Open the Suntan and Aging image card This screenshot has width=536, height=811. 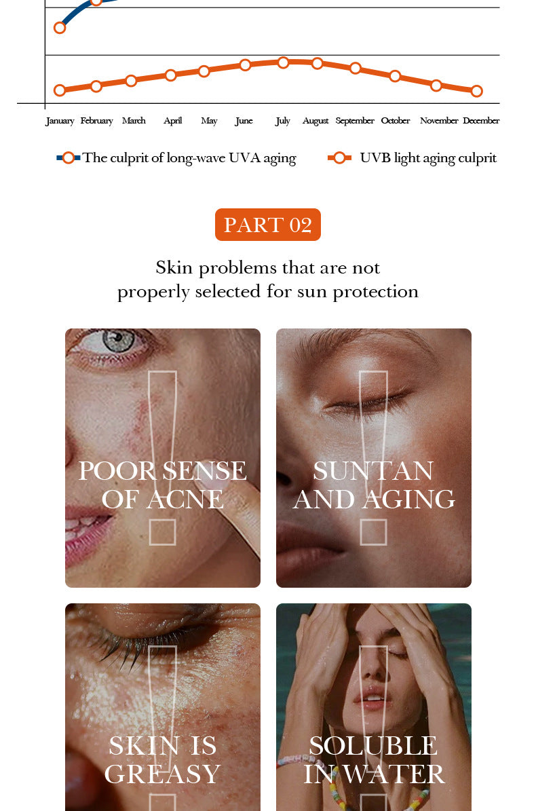[374, 457]
